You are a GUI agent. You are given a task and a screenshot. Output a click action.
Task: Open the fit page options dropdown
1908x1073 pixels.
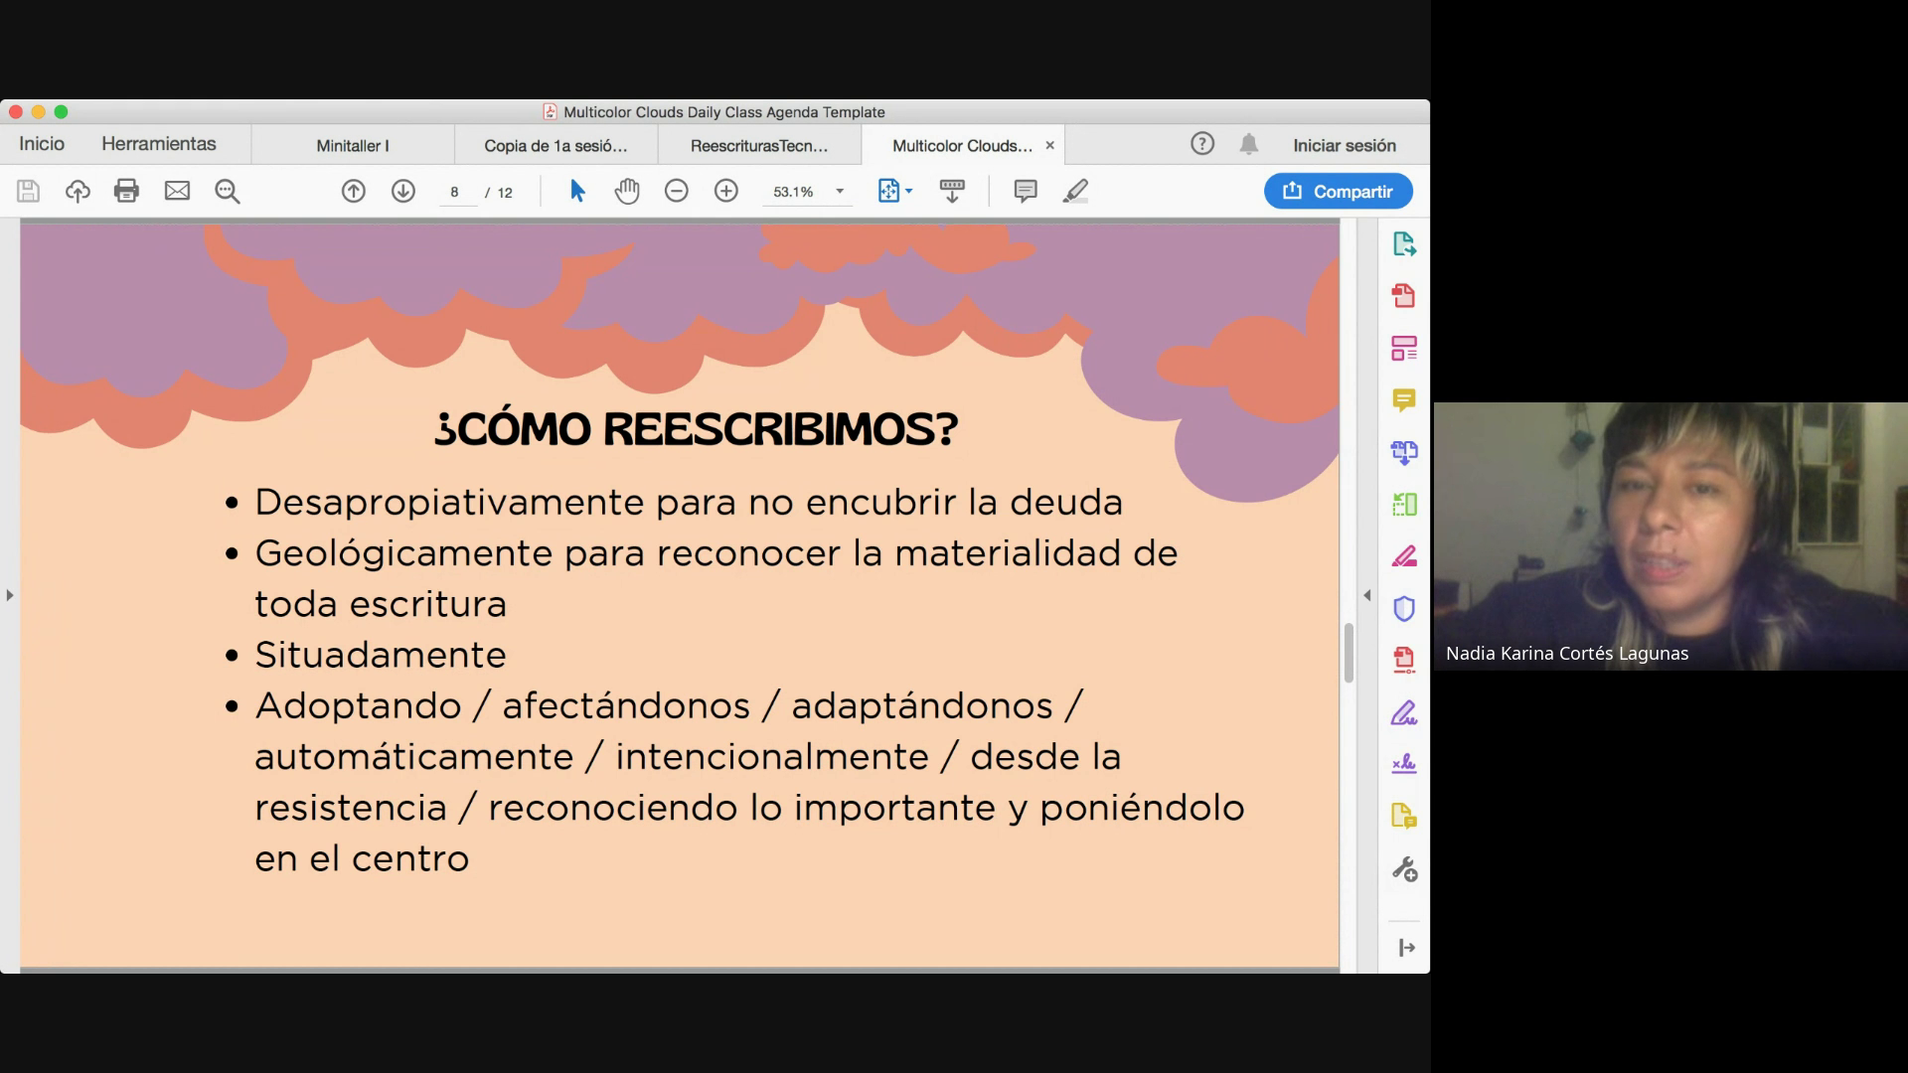(908, 192)
